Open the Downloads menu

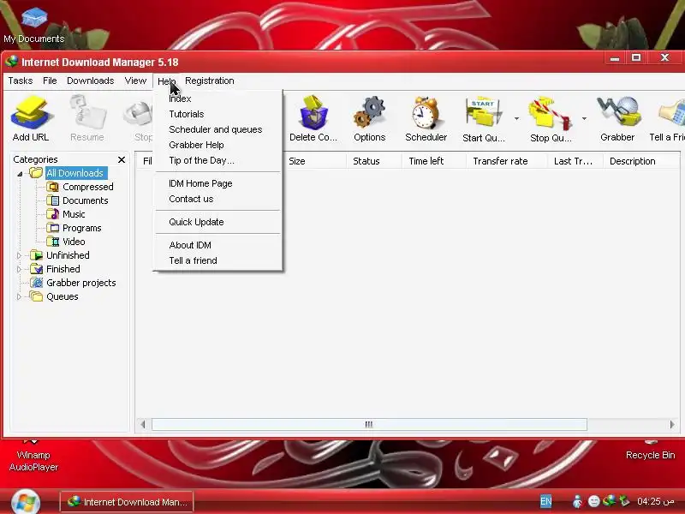(x=91, y=81)
